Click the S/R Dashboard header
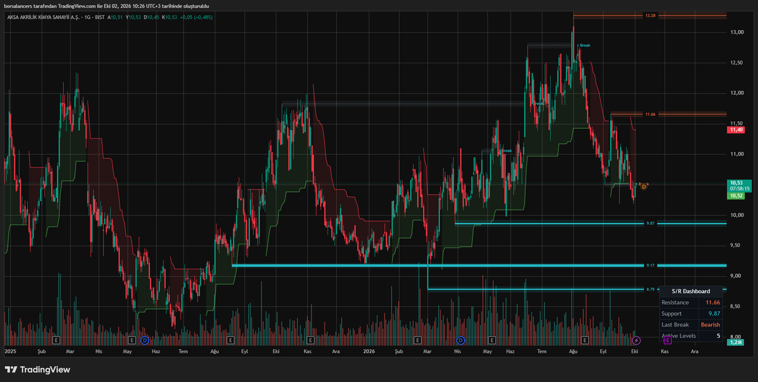The image size is (758, 382). [692, 291]
